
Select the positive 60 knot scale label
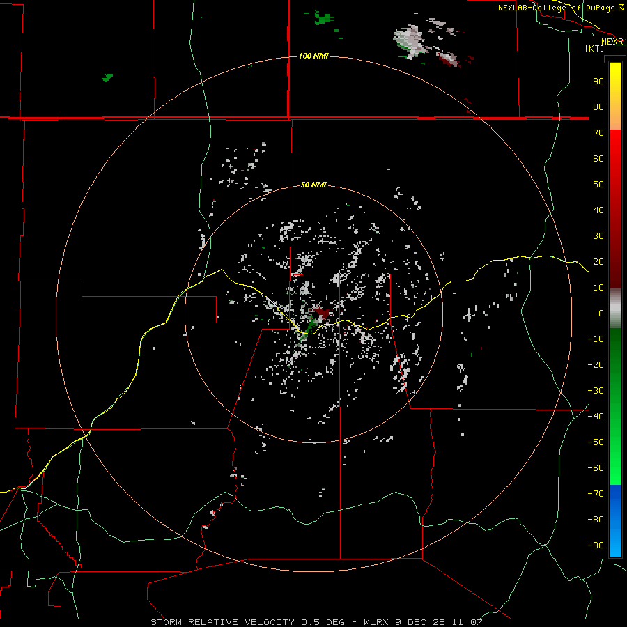598,158
